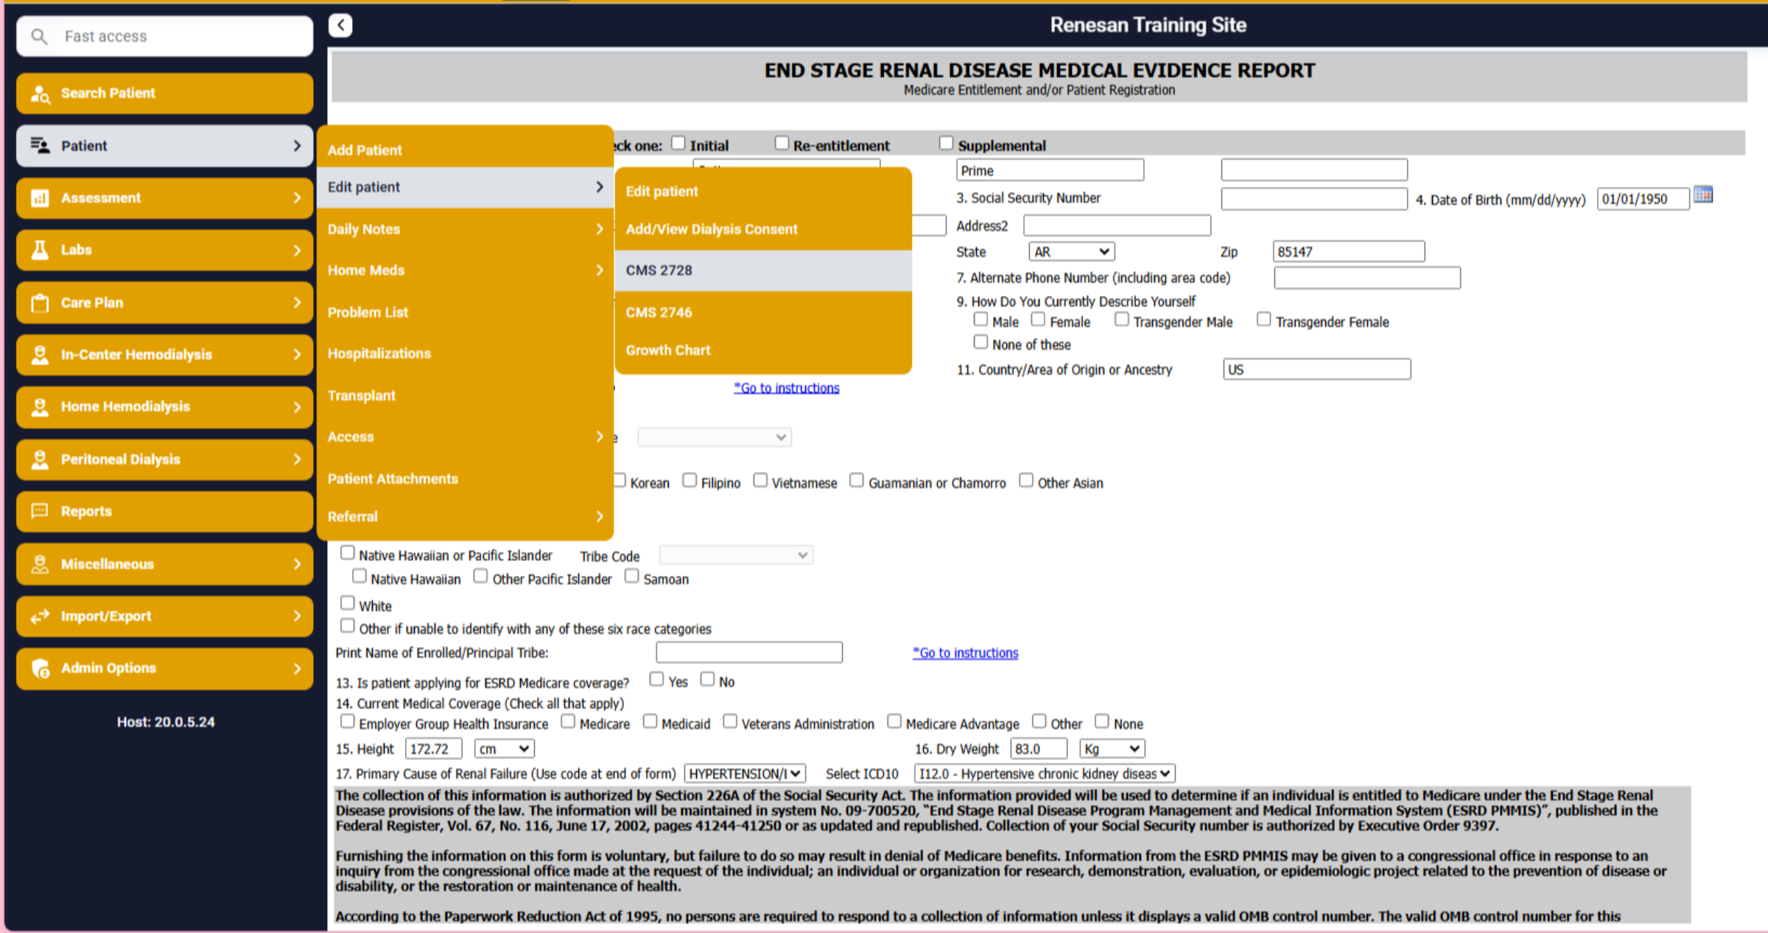
Task: Open the Primary Cause HYPERTENSION dropdown
Action: point(745,774)
